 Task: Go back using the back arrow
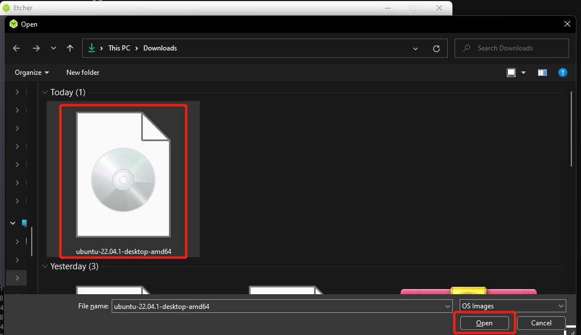point(16,48)
